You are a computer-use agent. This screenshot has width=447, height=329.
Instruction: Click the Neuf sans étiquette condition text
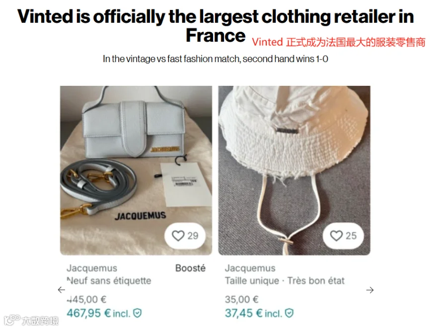[109, 281]
